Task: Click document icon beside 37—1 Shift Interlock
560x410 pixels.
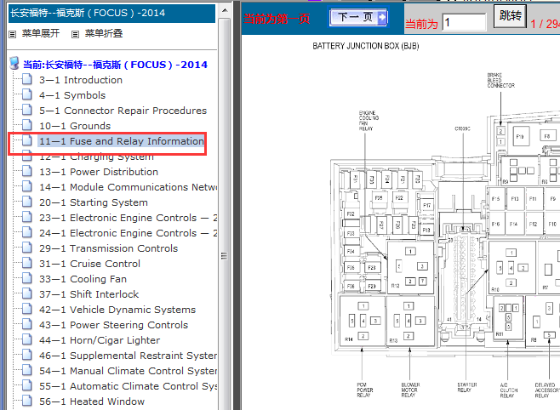Action: pos(26,294)
